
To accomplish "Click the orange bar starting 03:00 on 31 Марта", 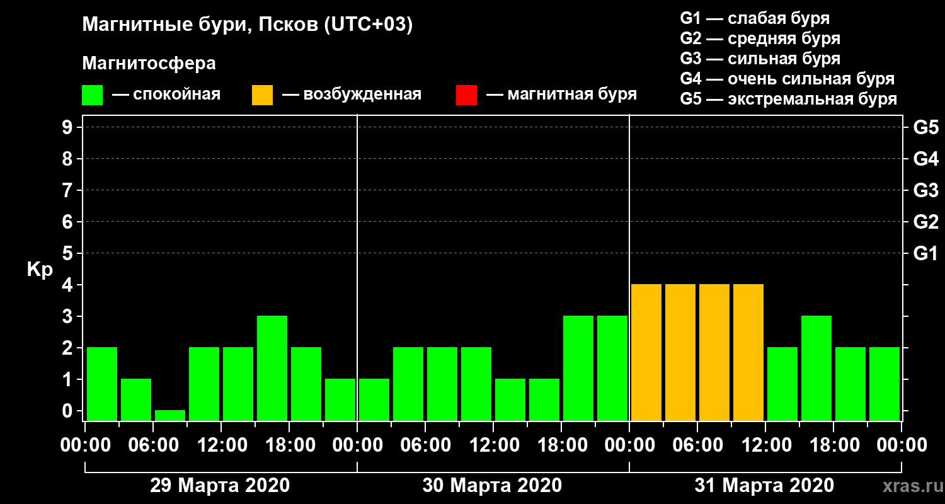I will click(680, 352).
